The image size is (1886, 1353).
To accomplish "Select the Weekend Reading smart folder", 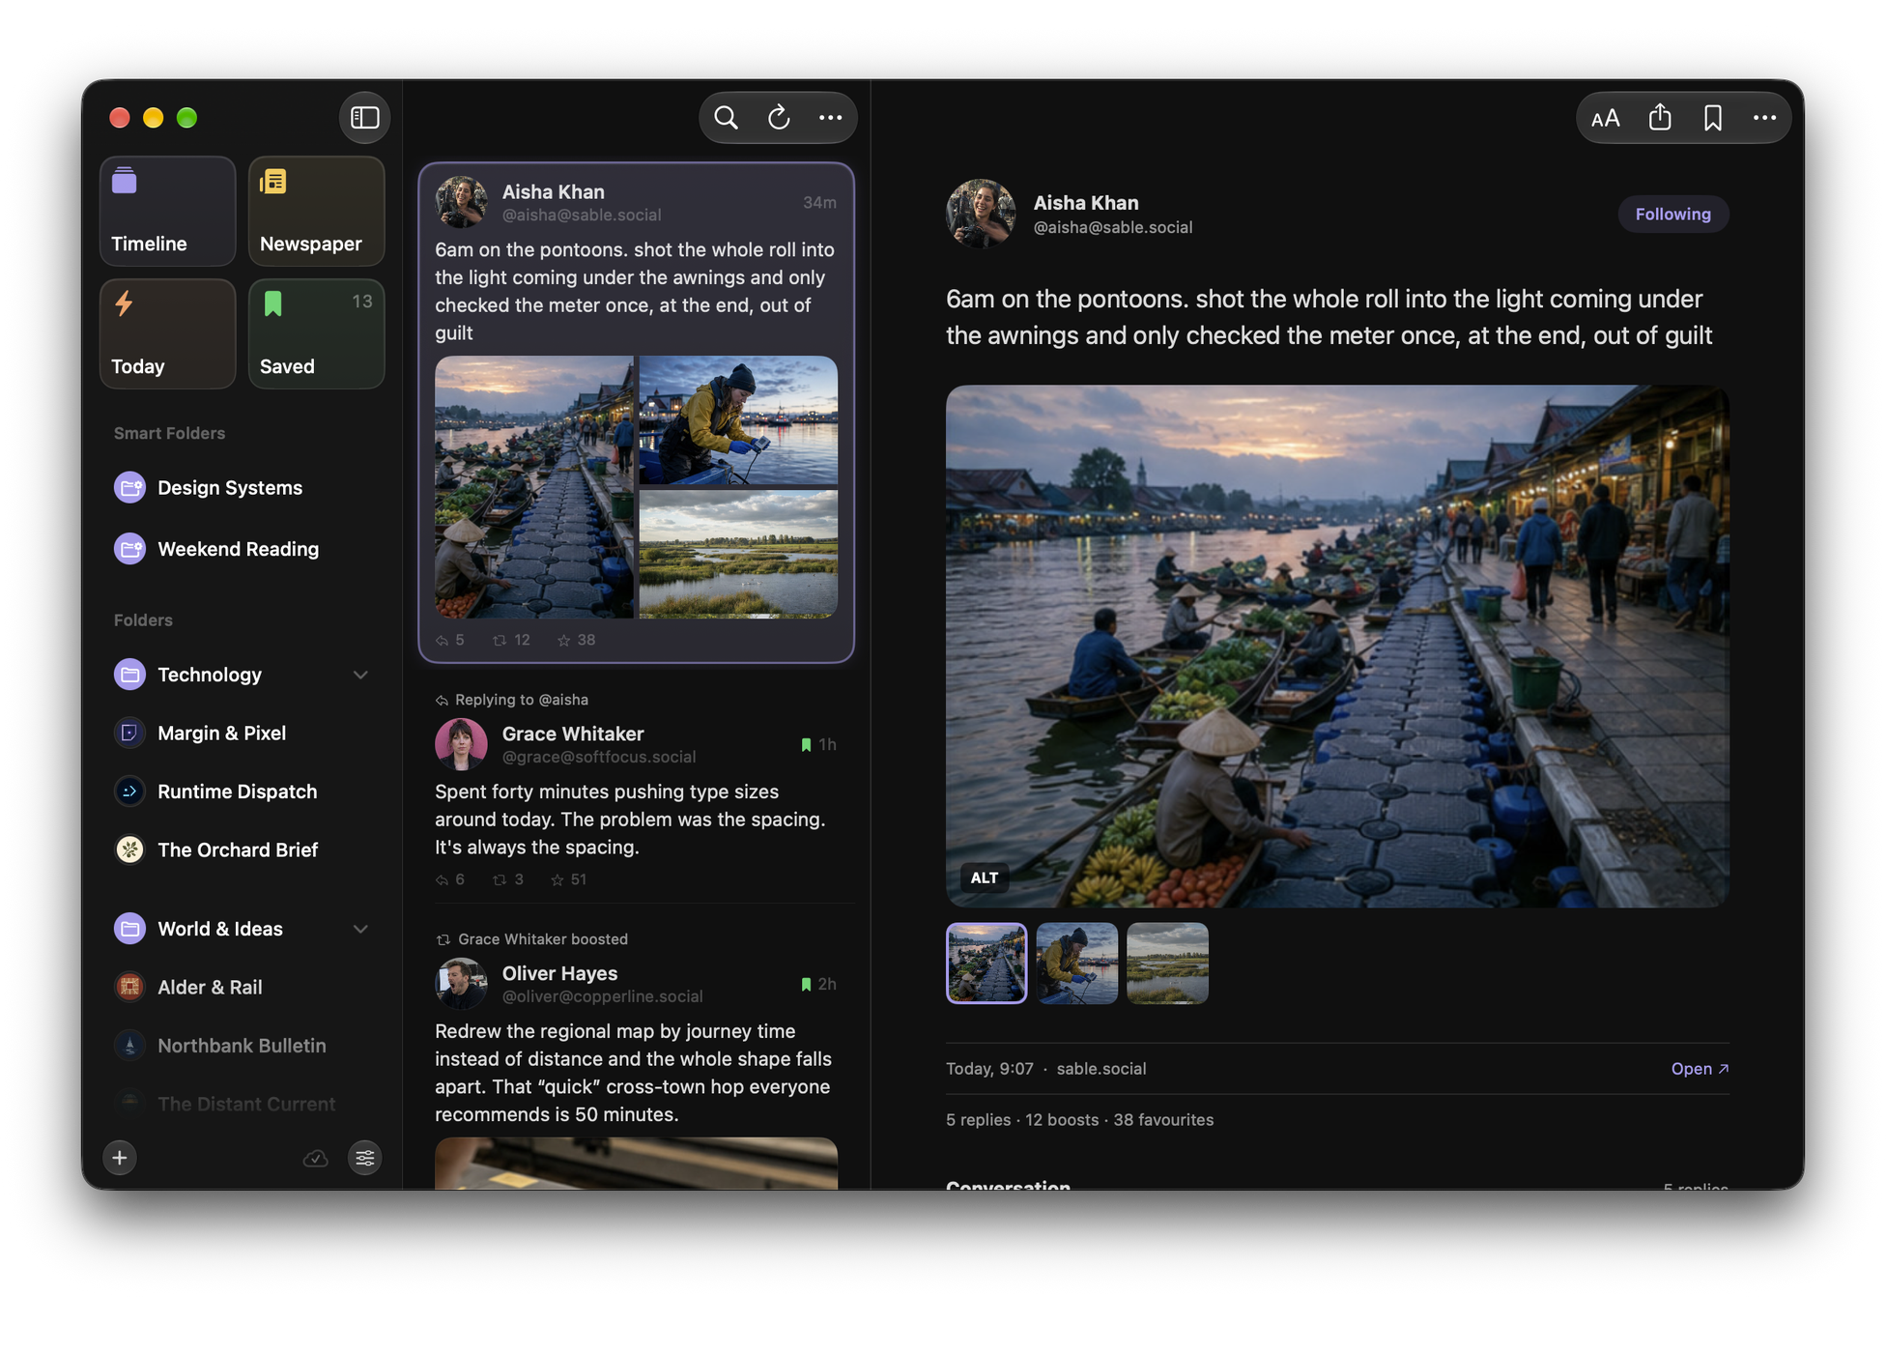I will pos(242,548).
